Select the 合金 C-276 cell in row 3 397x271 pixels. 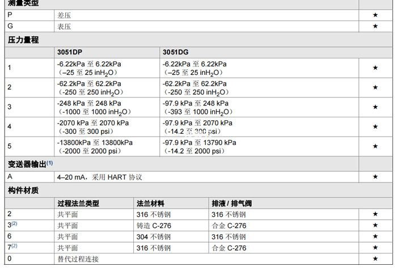pyautogui.click(x=284, y=226)
